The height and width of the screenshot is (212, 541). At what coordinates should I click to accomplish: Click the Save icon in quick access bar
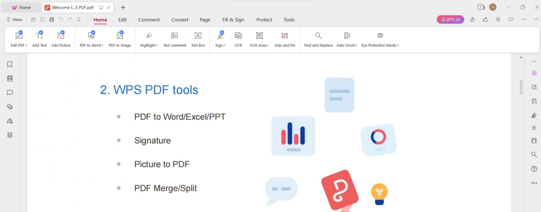[42, 19]
